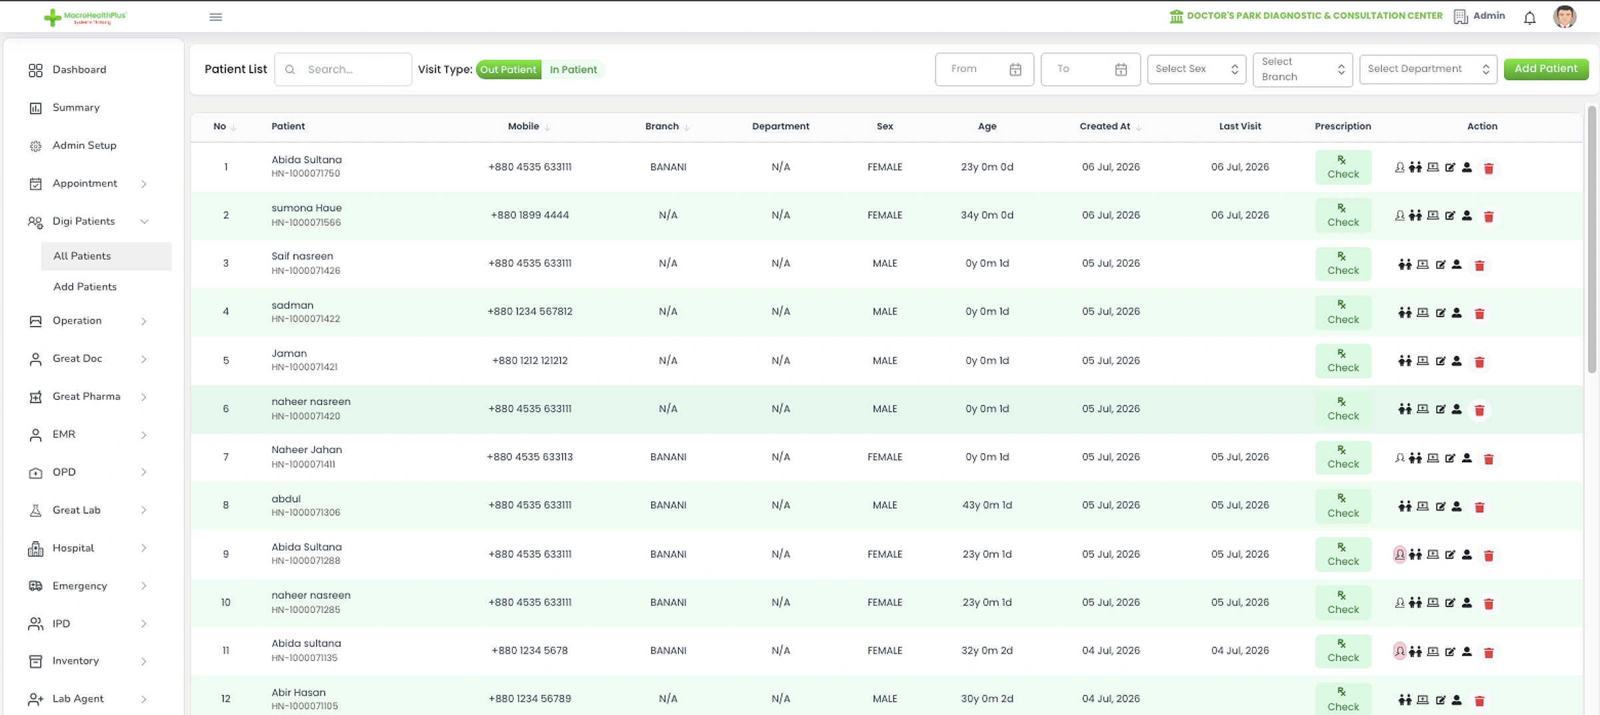View profile icon for Jaman
The image size is (1600, 715).
pos(1457,361)
